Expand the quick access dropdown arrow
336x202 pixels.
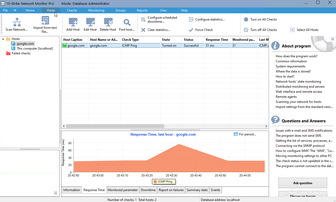15,10
